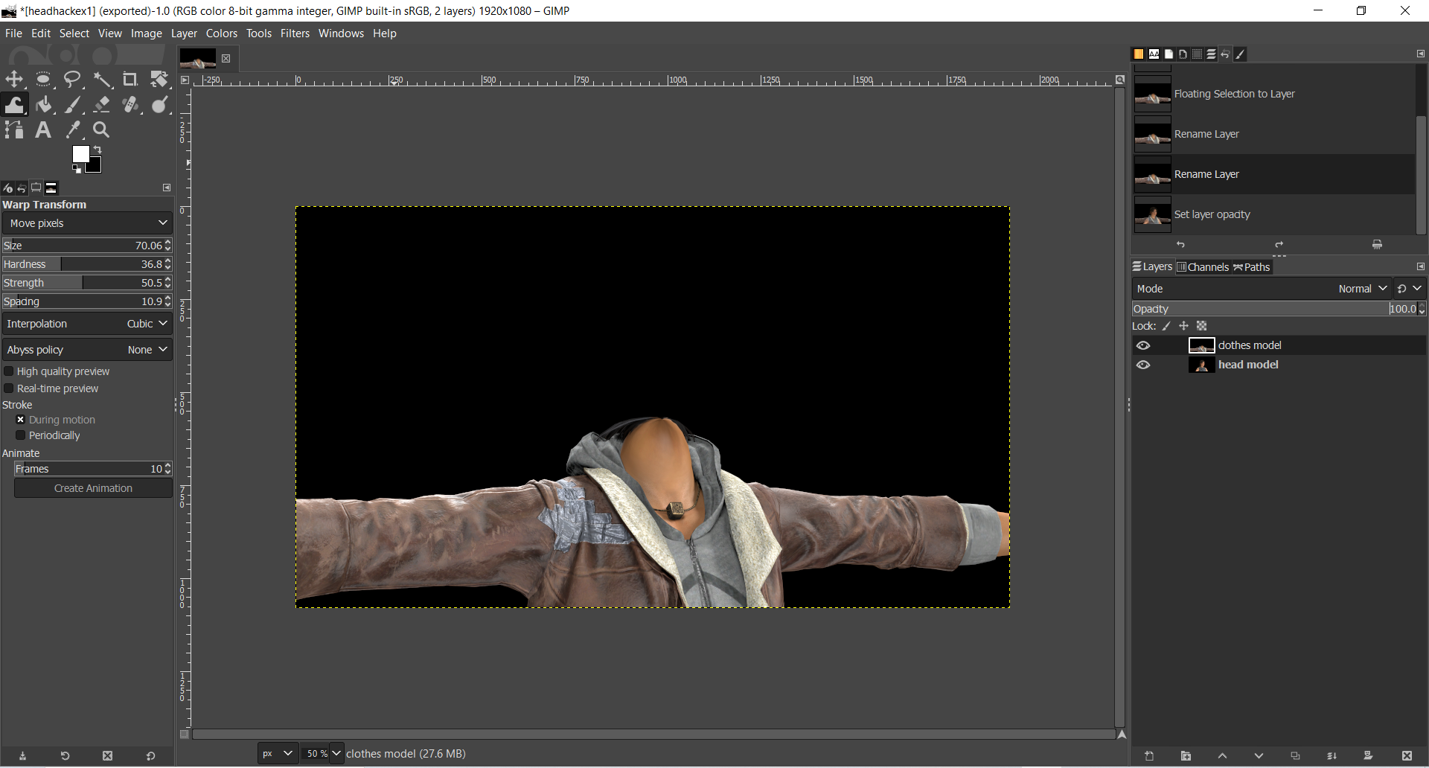This screenshot has height=768, width=1429.
Task: Toggle Periodically stroke option
Action: click(x=21, y=435)
